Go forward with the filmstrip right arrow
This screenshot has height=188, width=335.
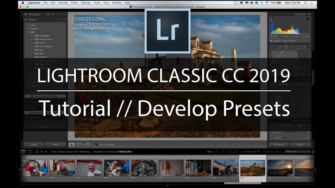pos(46,152)
